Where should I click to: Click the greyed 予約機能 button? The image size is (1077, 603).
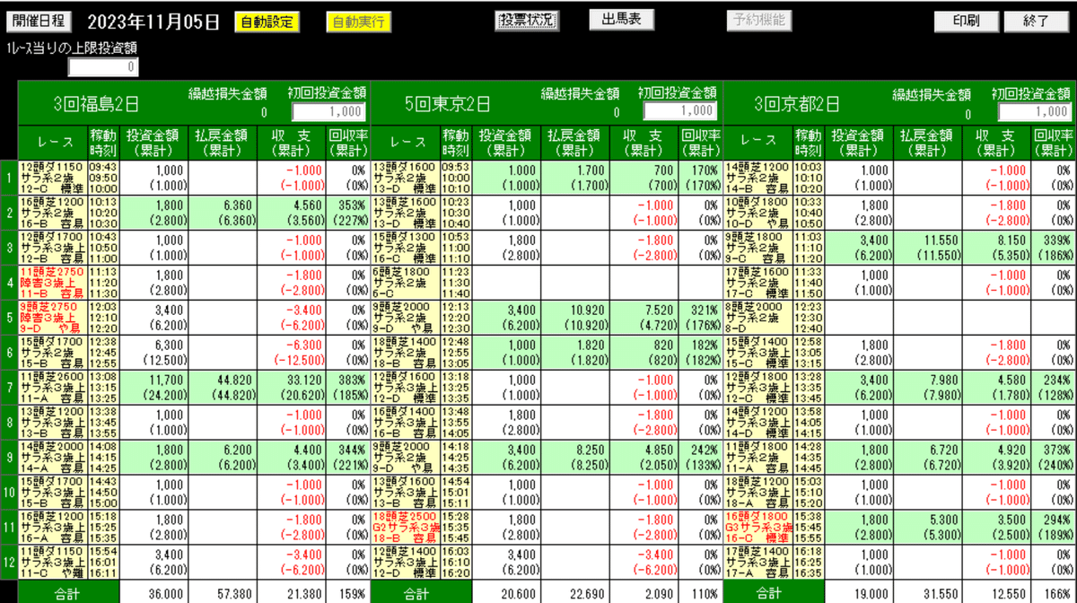pyautogui.click(x=758, y=20)
